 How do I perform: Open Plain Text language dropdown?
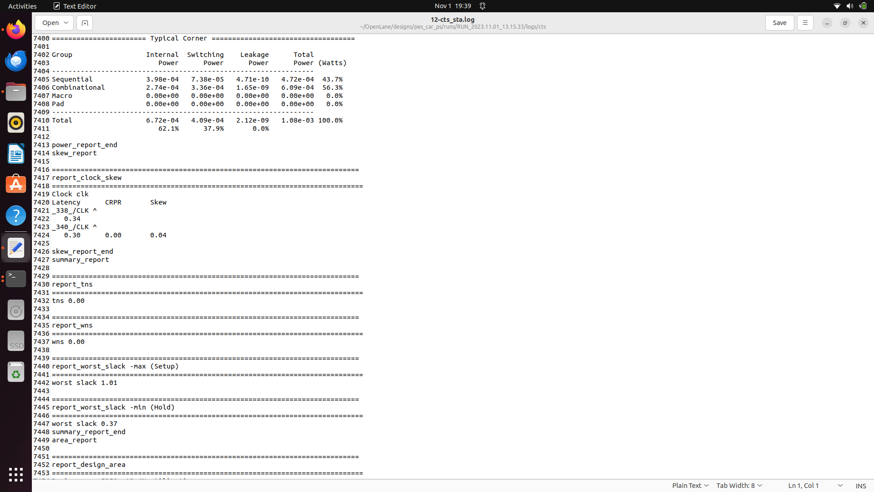point(690,486)
